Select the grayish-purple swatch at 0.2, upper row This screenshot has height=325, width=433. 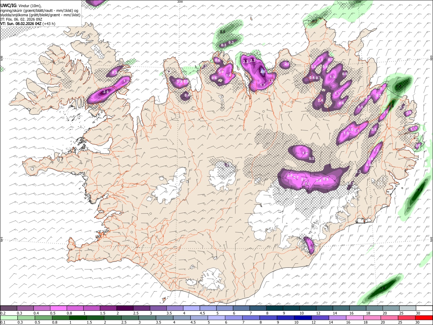point(8,308)
